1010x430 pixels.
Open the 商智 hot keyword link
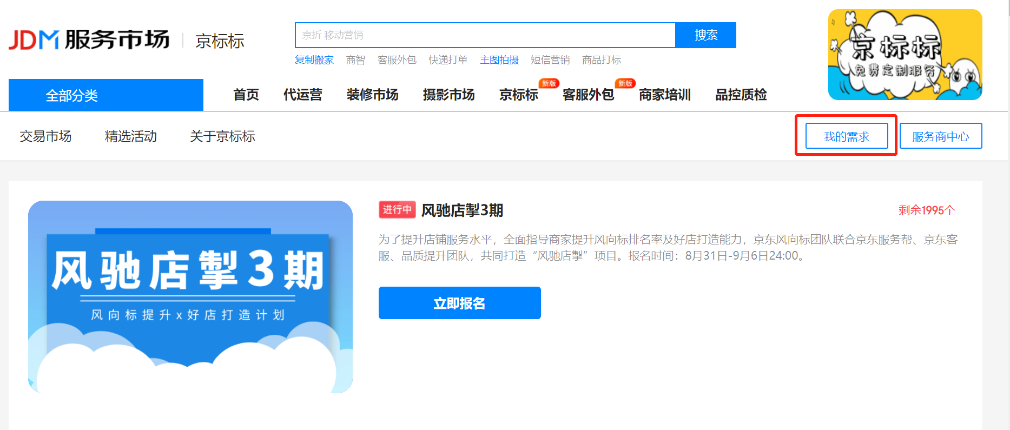tap(355, 60)
